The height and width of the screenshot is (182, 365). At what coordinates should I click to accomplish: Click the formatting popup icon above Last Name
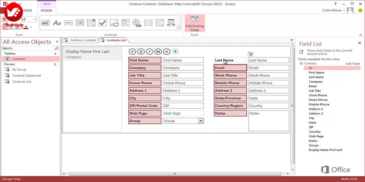tap(250, 54)
